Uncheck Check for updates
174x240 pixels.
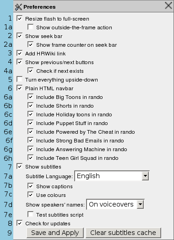click(19, 223)
